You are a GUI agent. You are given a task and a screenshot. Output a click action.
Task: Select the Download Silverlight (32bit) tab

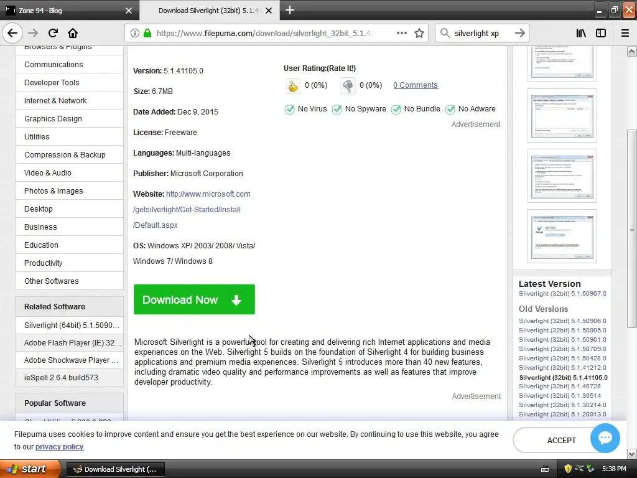click(209, 11)
